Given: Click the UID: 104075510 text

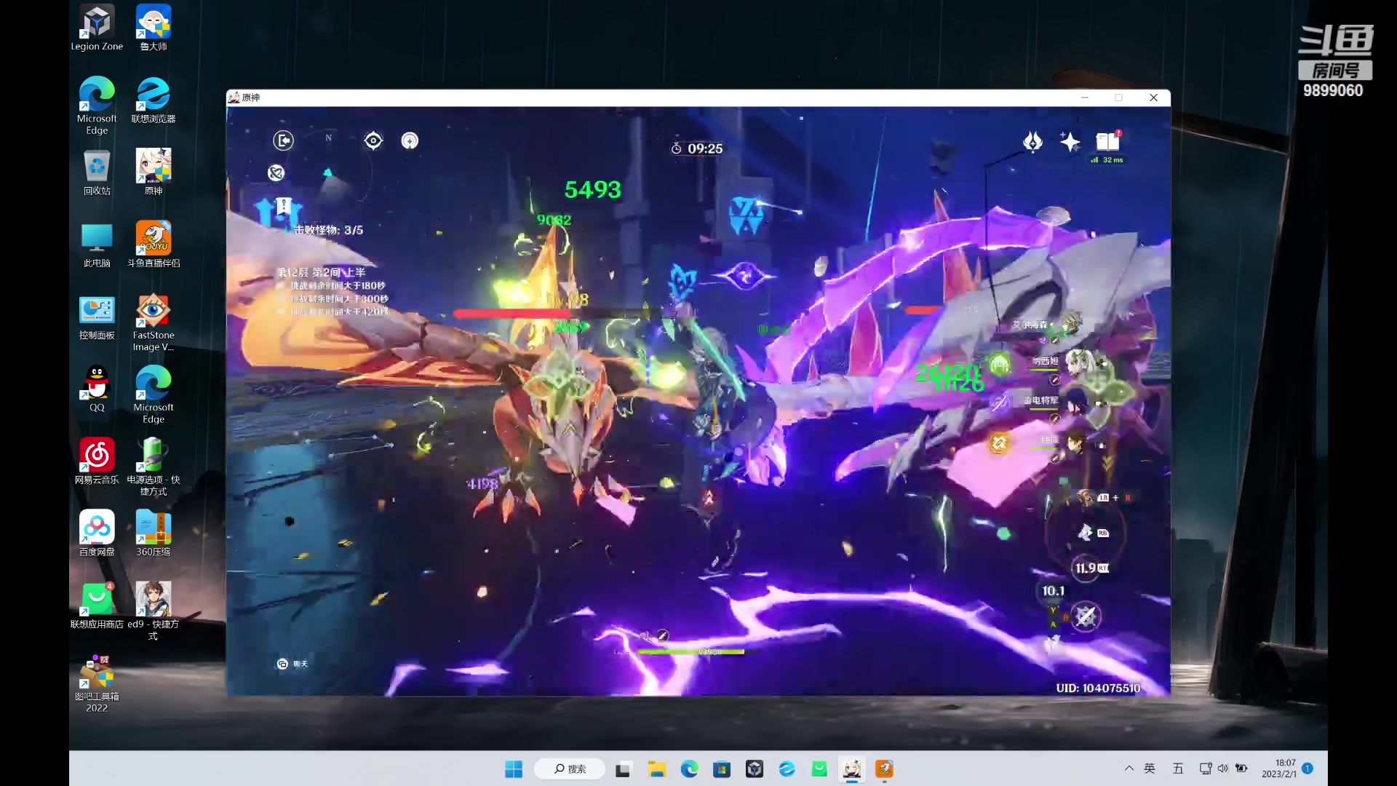Looking at the screenshot, I should pyautogui.click(x=1098, y=688).
